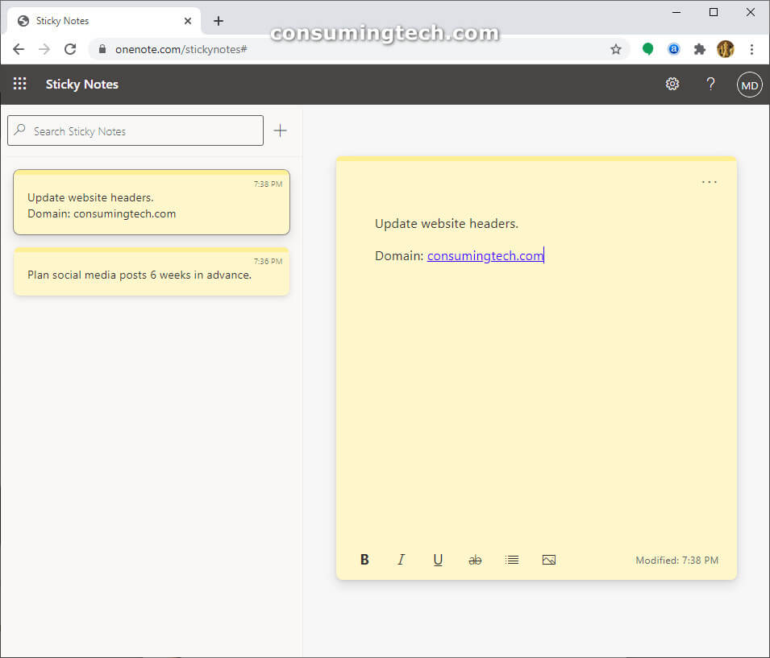Apply strikethrough formatting
The height and width of the screenshot is (658, 770).
[475, 559]
